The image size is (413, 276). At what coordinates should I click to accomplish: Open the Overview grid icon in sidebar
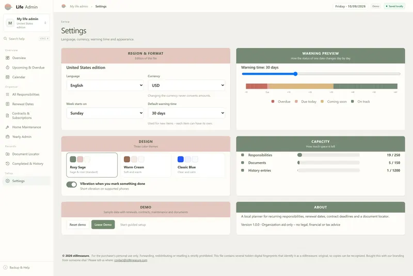[7, 58]
